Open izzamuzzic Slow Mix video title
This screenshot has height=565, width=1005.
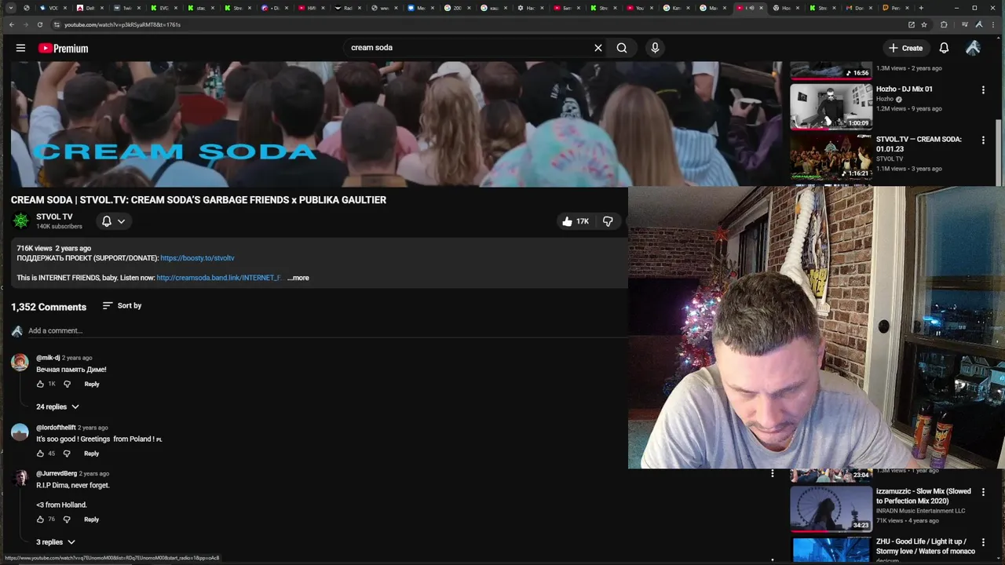click(x=923, y=496)
